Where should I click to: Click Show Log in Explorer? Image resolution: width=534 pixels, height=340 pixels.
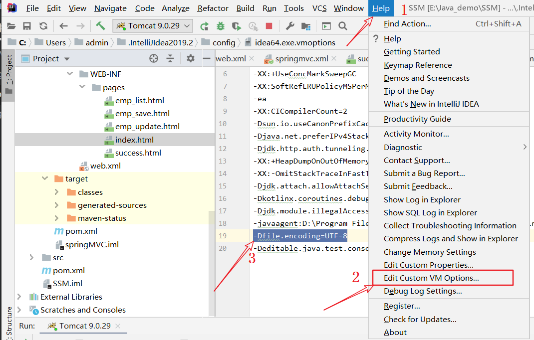449,200
